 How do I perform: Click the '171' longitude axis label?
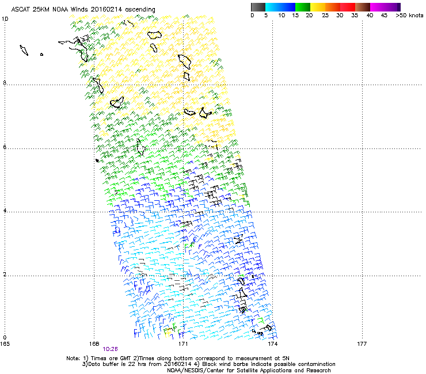click(x=183, y=344)
